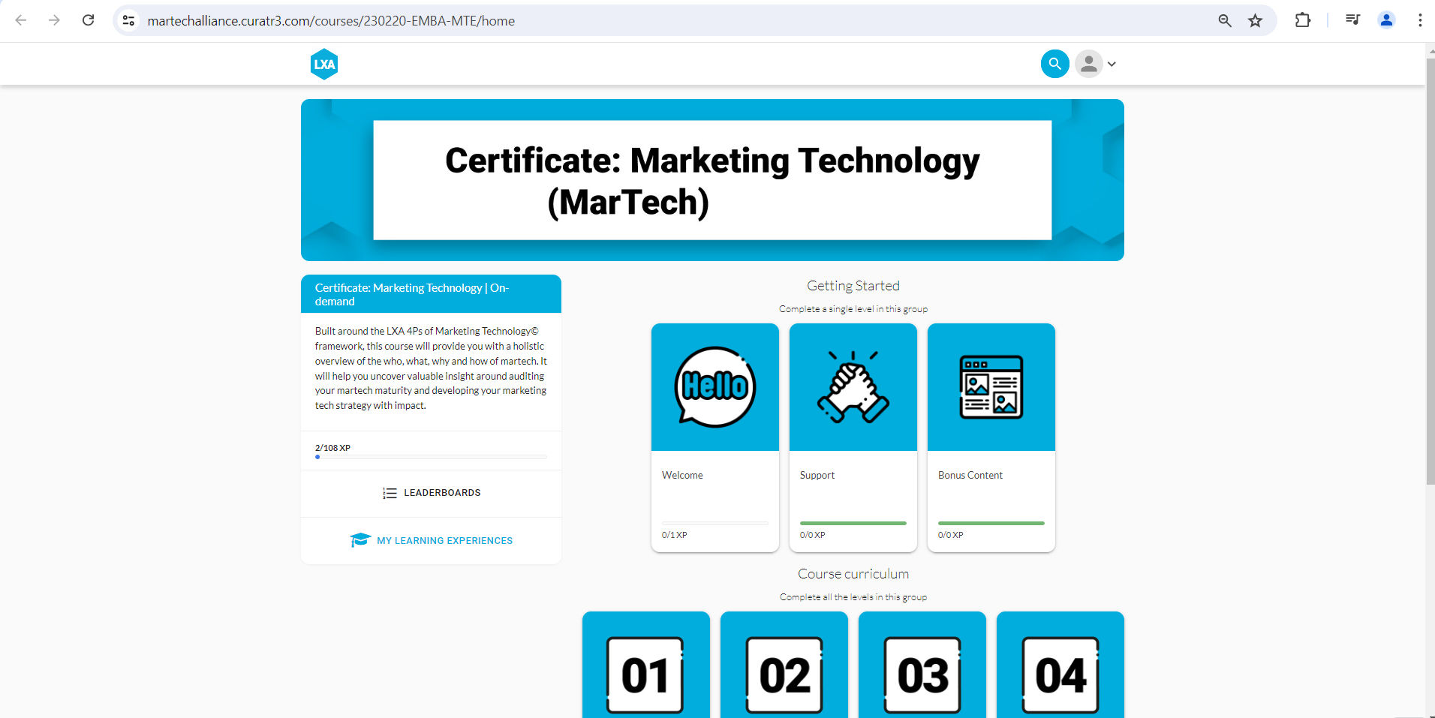The height and width of the screenshot is (718, 1435).
Task: Click the user avatar icon
Action: 1088,64
